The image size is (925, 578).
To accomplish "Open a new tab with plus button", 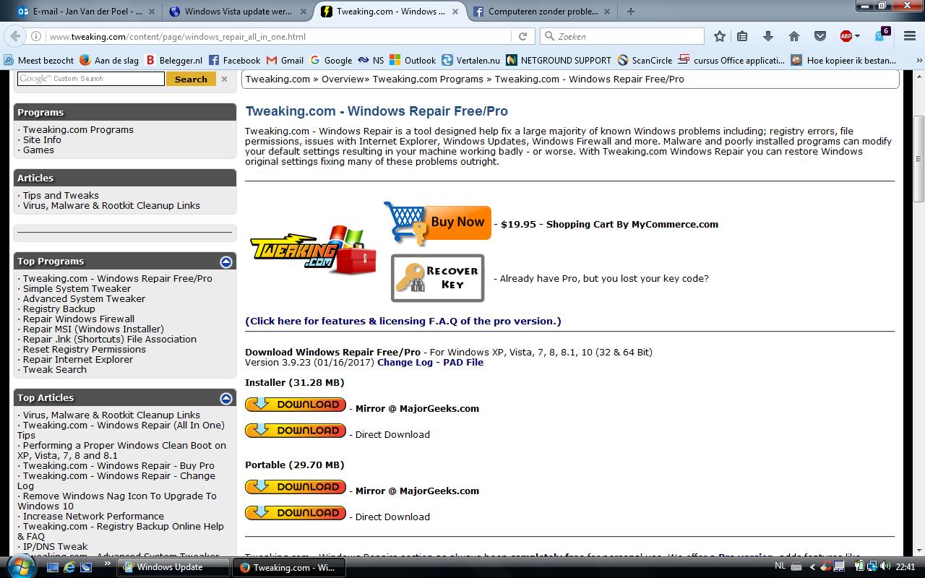I will [631, 11].
